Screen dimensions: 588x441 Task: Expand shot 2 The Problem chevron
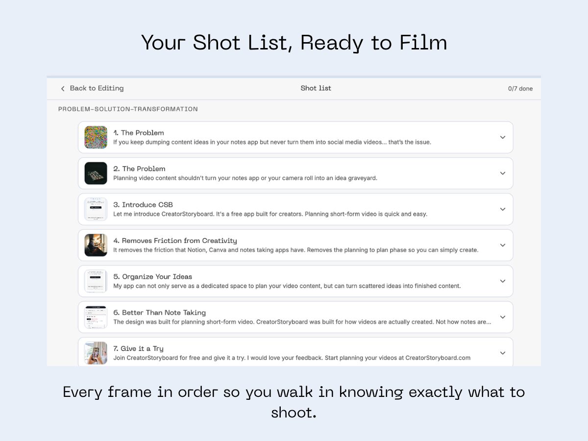(x=502, y=173)
